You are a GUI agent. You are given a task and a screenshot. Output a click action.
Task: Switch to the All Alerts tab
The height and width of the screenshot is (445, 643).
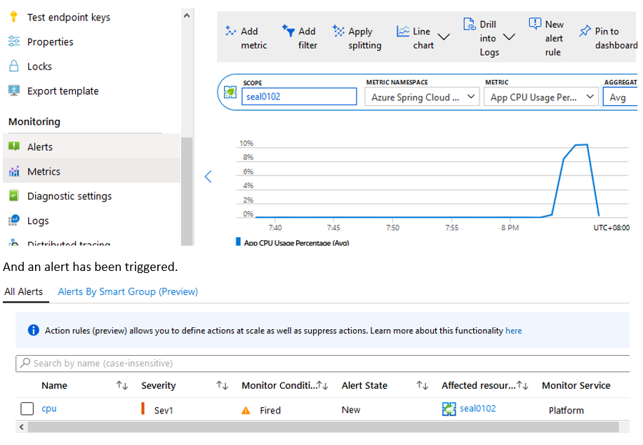click(x=24, y=291)
